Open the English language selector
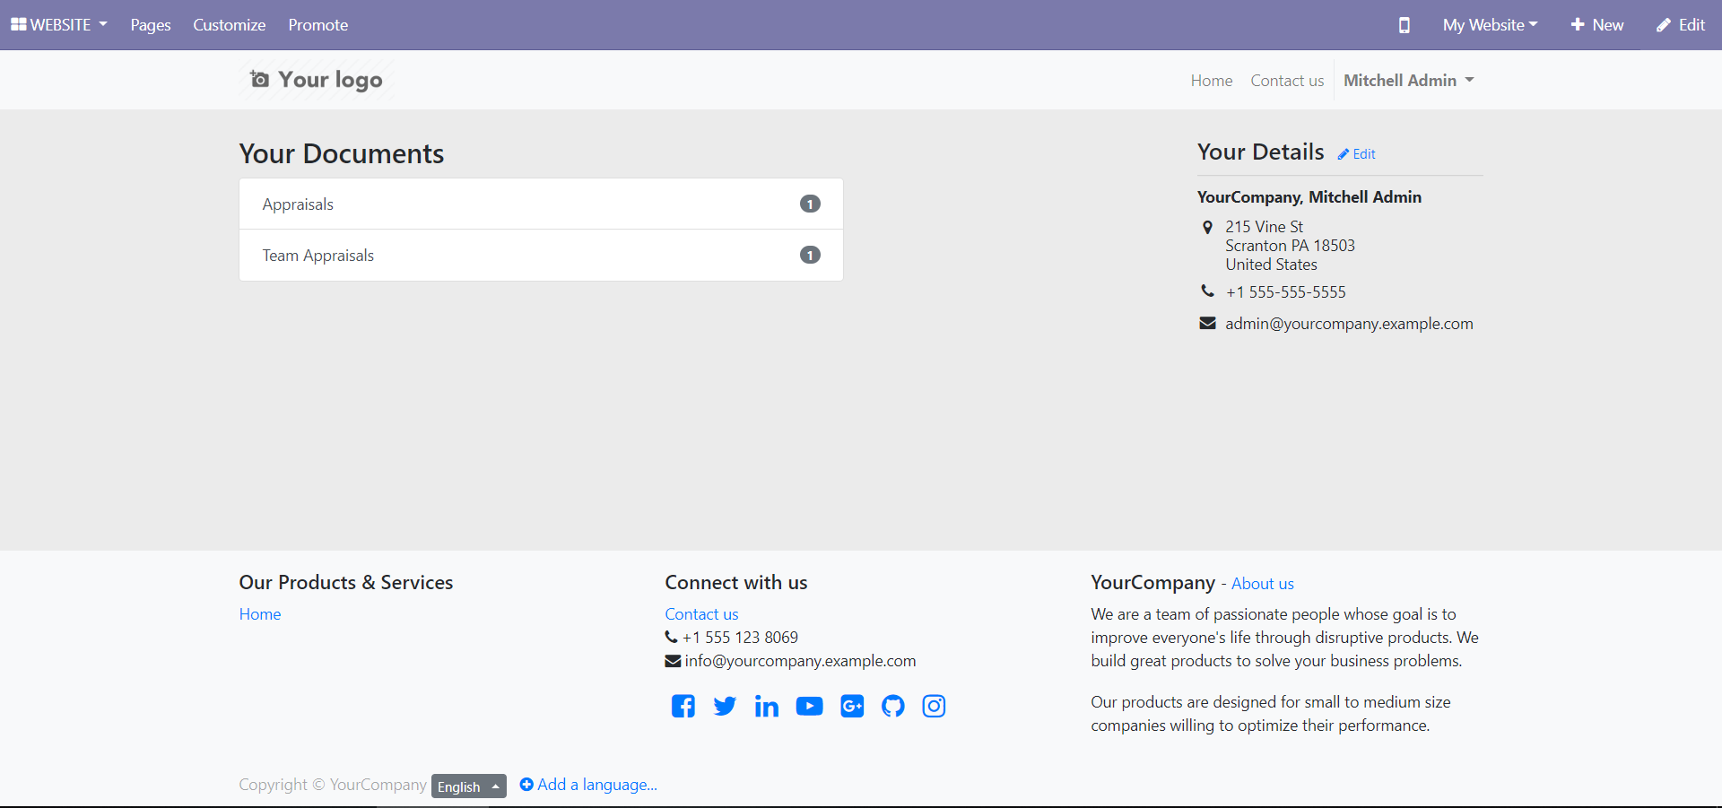 tap(468, 786)
